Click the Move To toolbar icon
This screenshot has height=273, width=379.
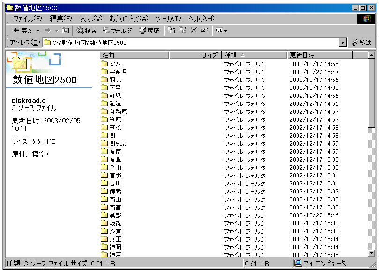click(171, 30)
